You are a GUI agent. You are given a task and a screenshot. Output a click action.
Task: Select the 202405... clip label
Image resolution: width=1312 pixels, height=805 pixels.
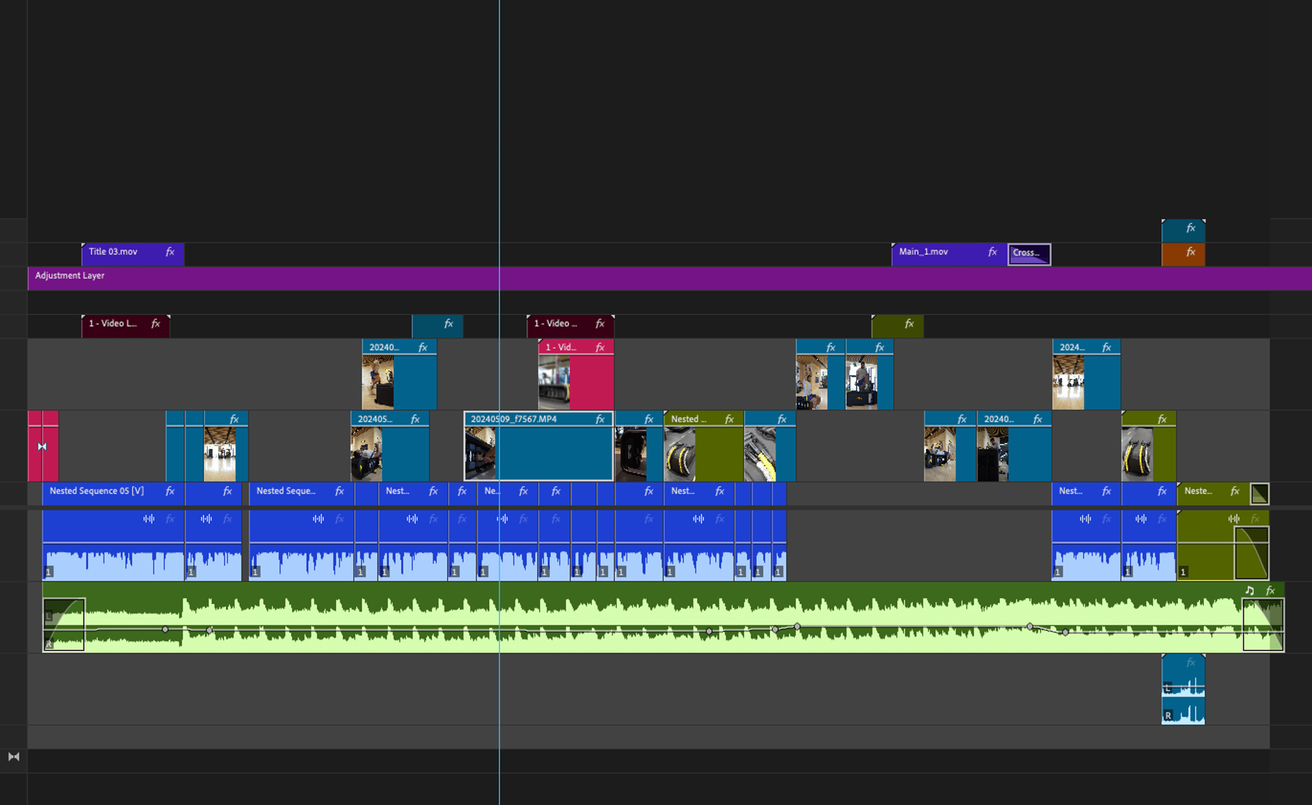click(x=375, y=420)
